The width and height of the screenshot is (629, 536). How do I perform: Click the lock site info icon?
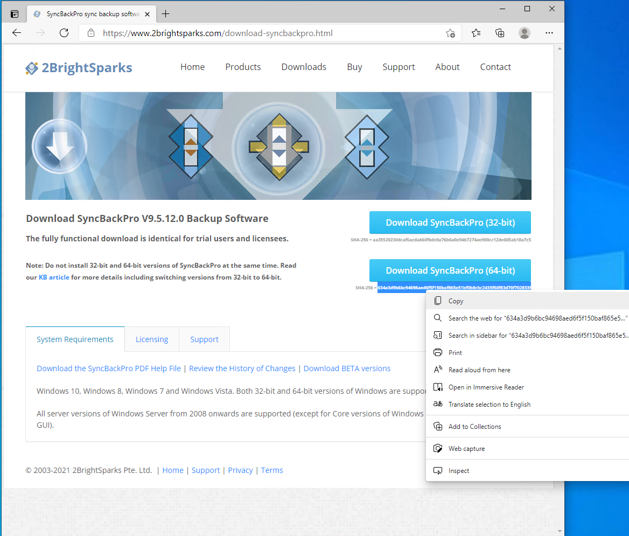pyautogui.click(x=91, y=33)
